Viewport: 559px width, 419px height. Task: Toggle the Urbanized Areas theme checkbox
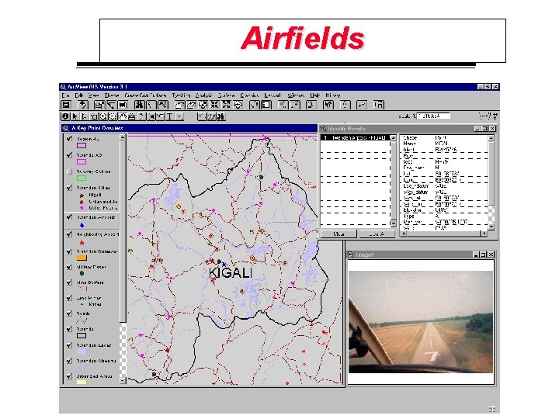click(70, 376)
